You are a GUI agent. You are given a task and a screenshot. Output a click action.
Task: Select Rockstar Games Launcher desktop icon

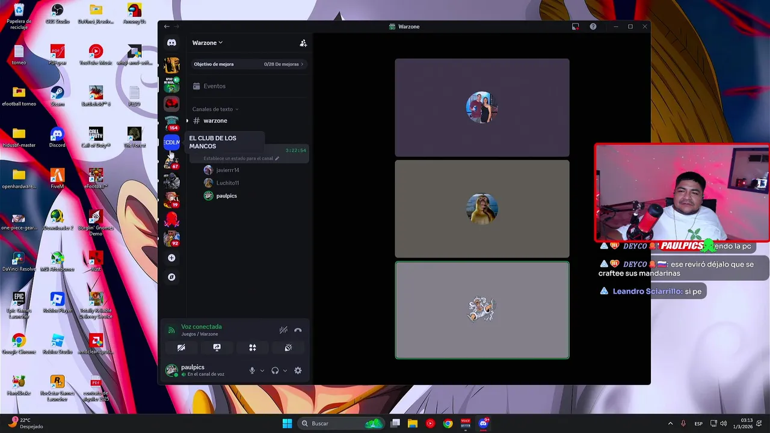coord(57,388)
